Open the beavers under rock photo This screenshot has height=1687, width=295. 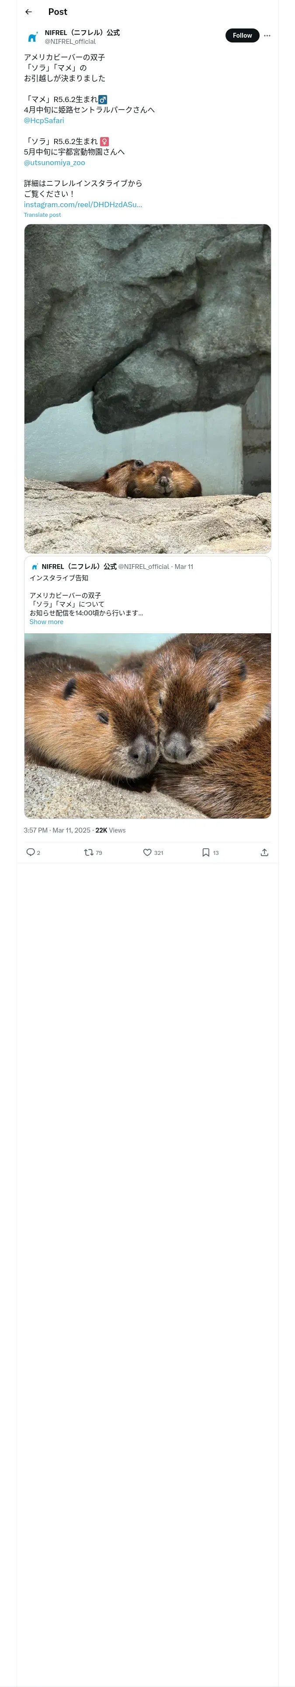147,388
